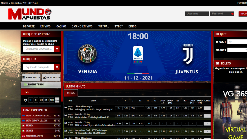Select the 1H time filter
Image resolution: width=247 pixels, height=139 pixels.
31,100
